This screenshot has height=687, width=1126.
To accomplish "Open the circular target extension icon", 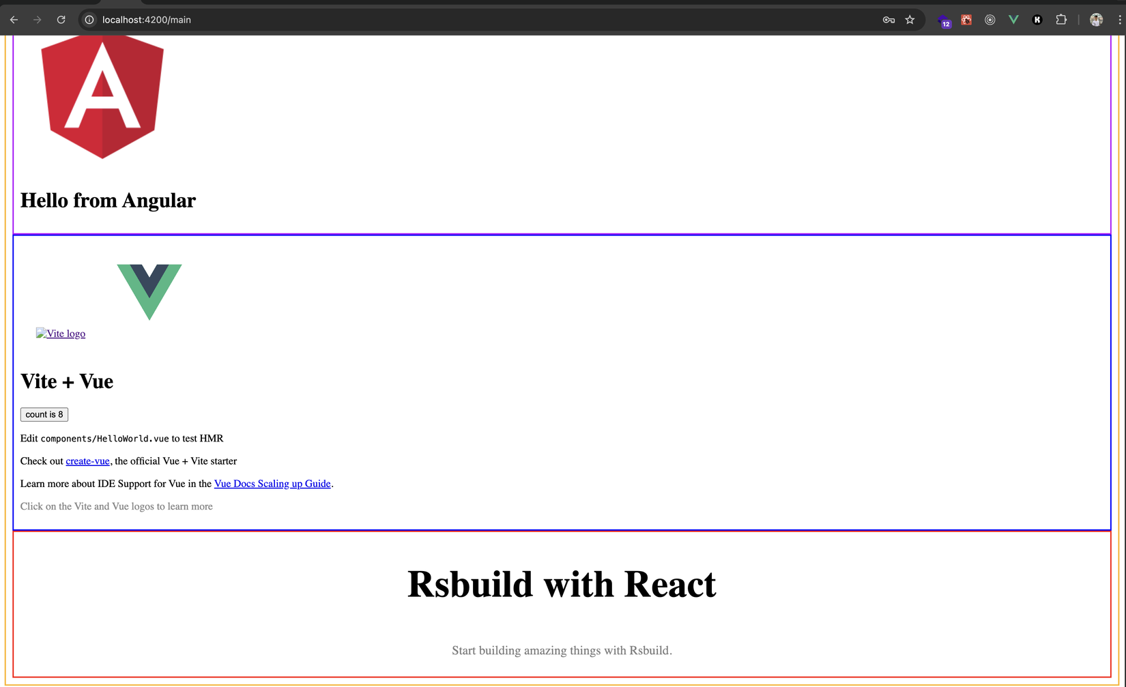I will coord(990,19).
